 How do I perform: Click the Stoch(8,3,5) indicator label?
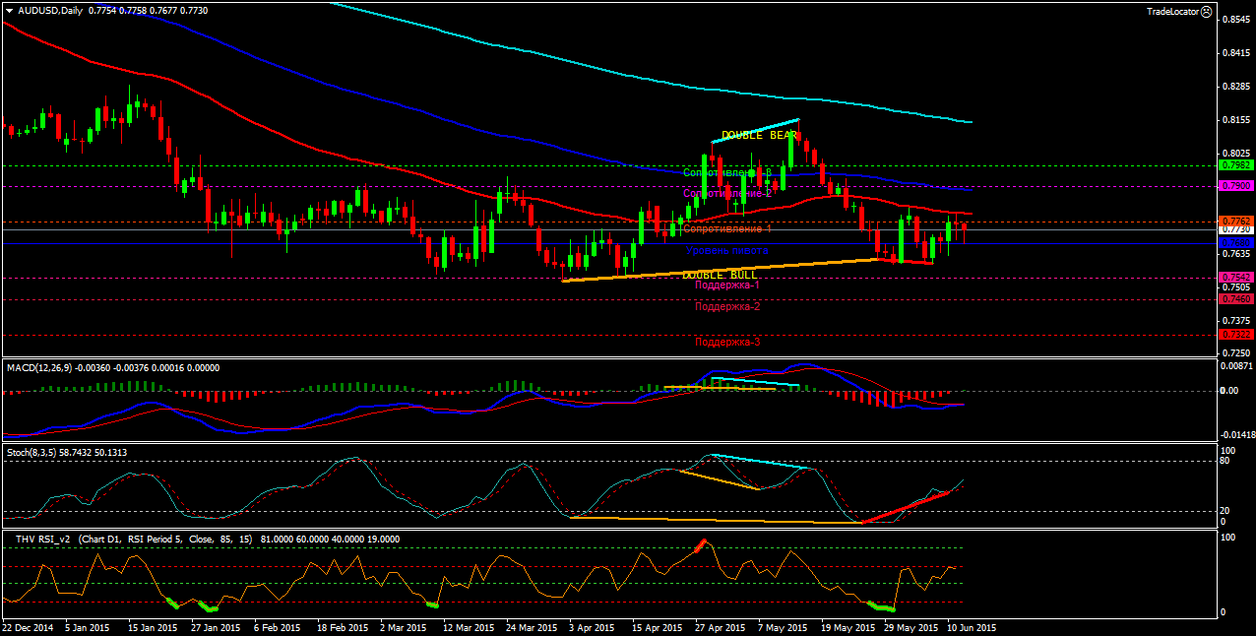pos(31,452)
